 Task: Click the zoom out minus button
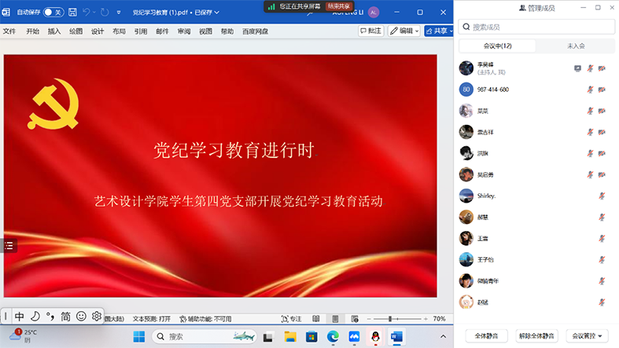tap(369, 318)
